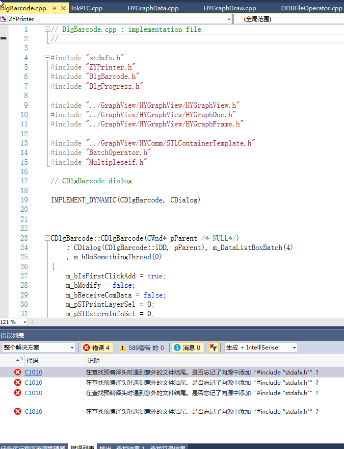Toggle the 589 warnings filter button

click(x=141, y=348)
